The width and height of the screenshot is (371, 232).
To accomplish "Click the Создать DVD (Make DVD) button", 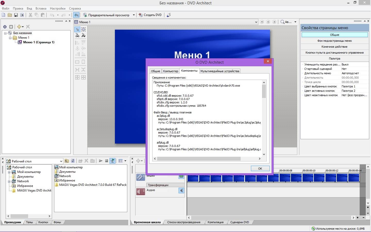I will 150,15.
